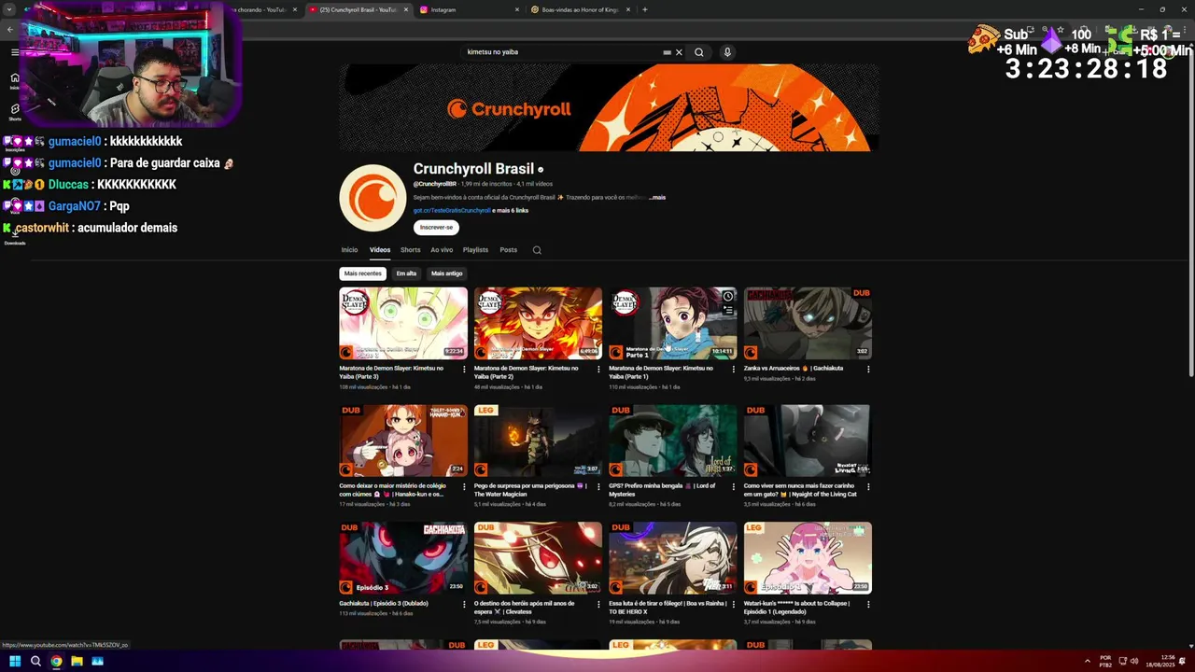1195x672 pixels.
Task: Go to Início via the sidebar home icon
Action: [15, 80]
